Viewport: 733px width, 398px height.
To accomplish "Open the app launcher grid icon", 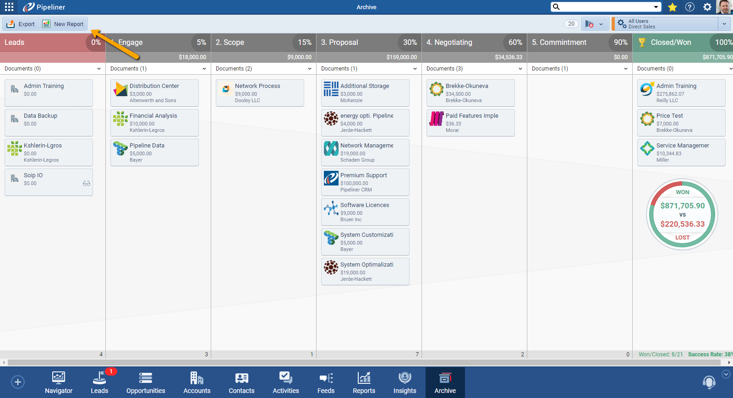I will [x=9, y=7].
